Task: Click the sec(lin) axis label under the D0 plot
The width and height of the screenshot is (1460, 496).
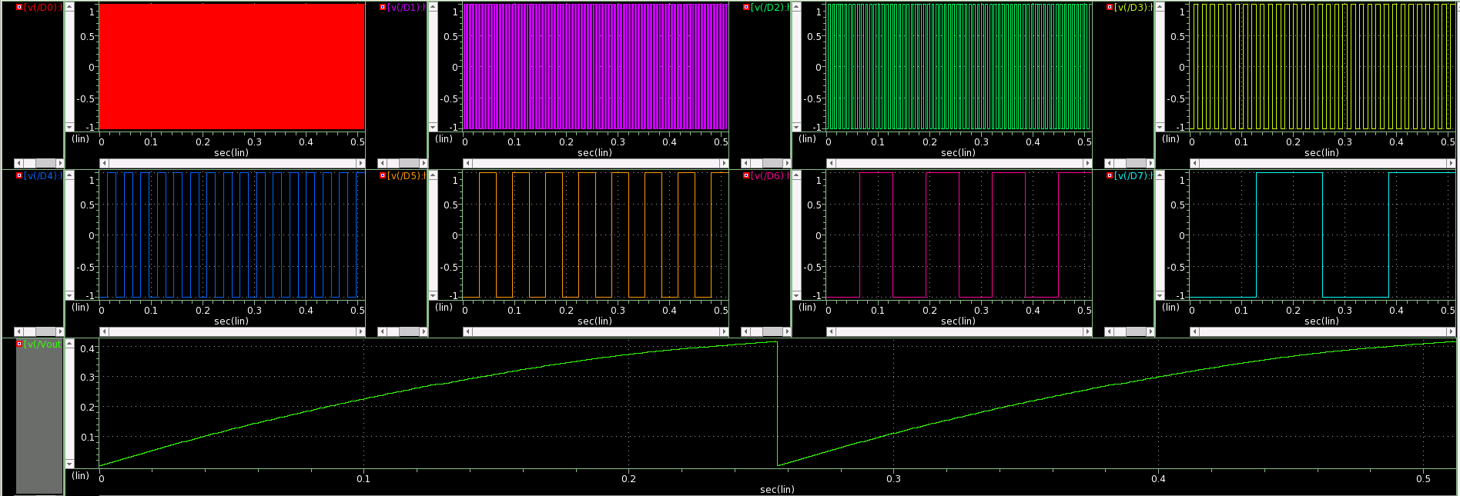Action: [x=231, y=152]
